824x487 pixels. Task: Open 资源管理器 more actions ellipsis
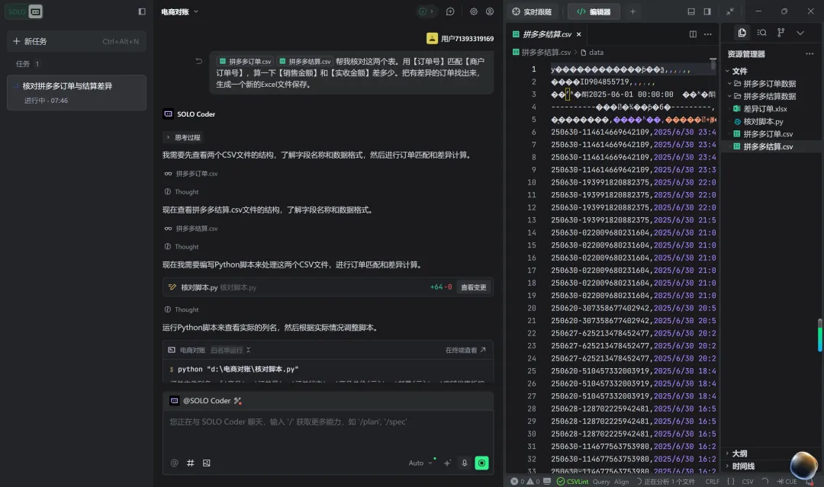tap(810, 54)
